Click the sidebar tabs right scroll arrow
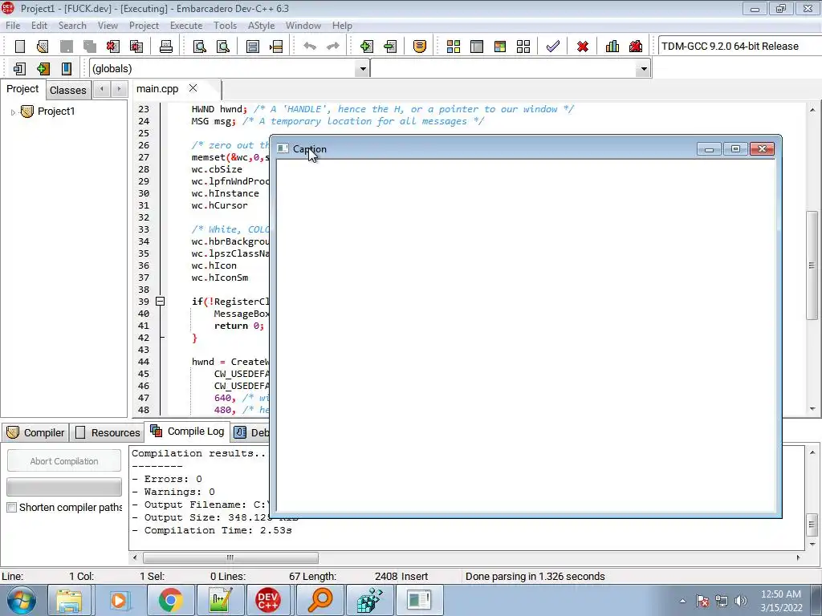Image resolution: width=822 pixels, height=616 pixels. point(119,89)
